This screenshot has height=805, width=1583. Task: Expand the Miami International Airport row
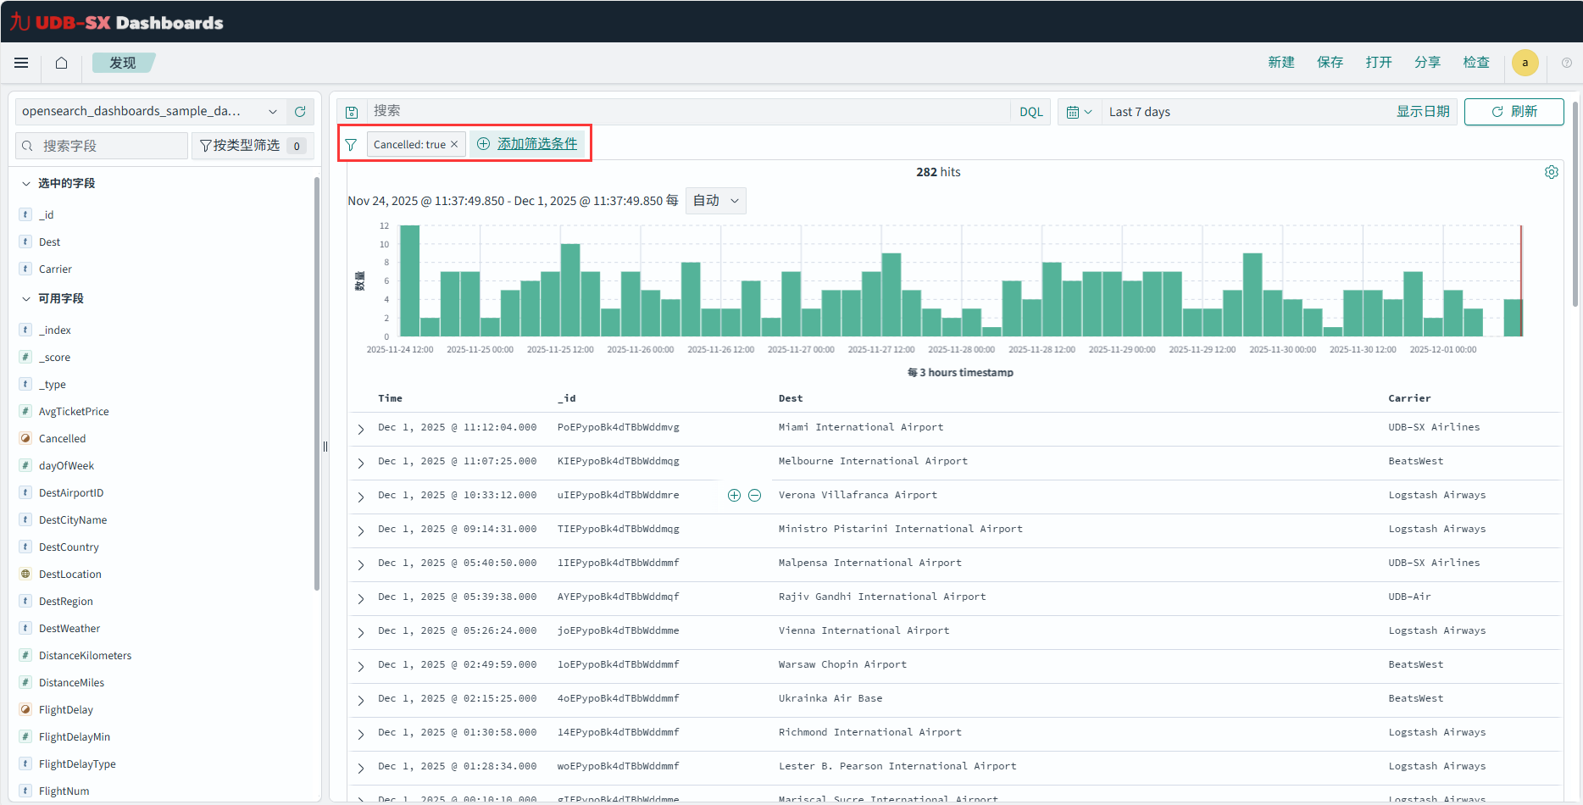[x=361, y=429]
